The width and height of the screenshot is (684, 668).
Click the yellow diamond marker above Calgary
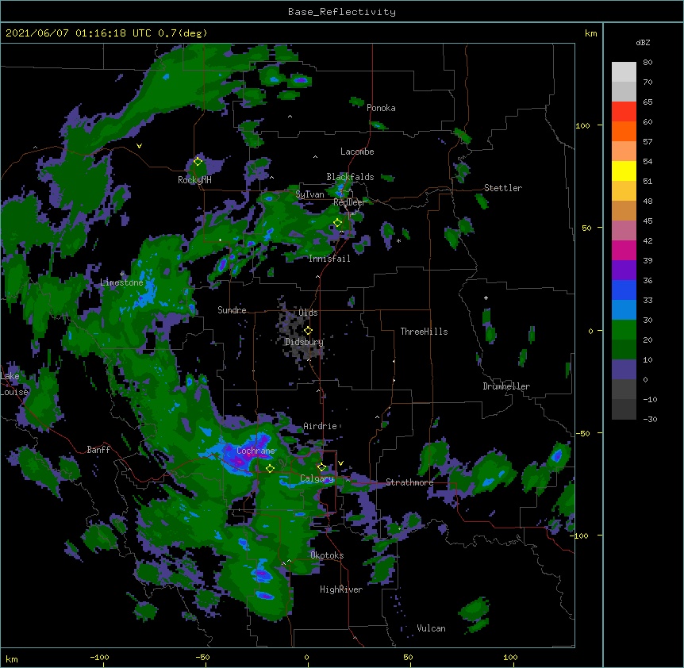coord(321,467)
